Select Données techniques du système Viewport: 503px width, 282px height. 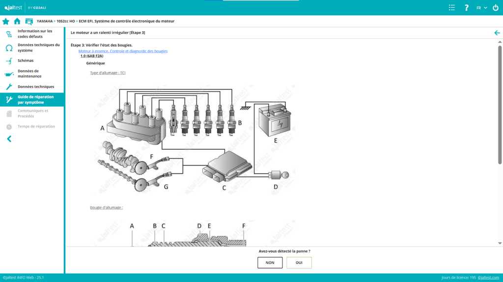pyautogui.click(x=38, y=47)
